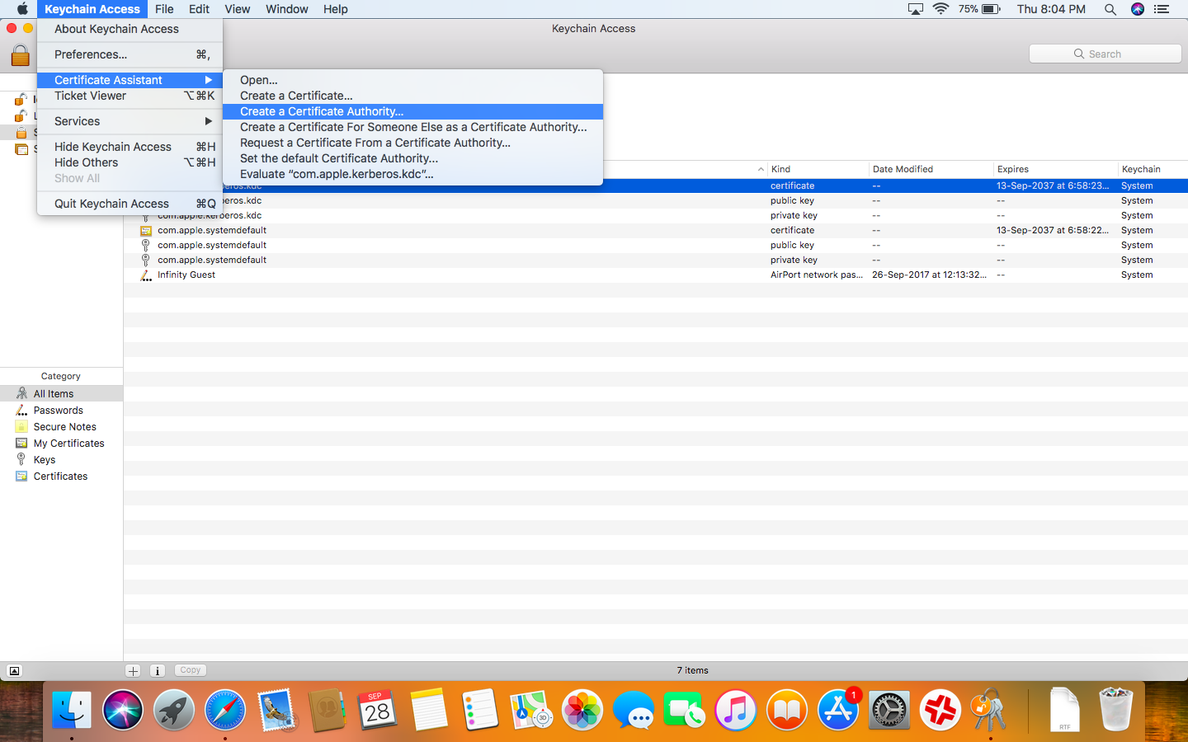1188x742 pixels.
Task: Open the Window menu
Action: point(286,9)
